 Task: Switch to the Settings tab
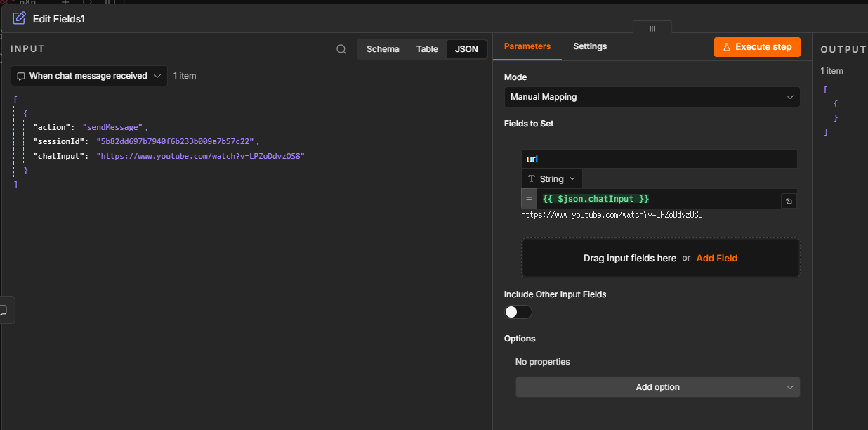coord(590,46)
